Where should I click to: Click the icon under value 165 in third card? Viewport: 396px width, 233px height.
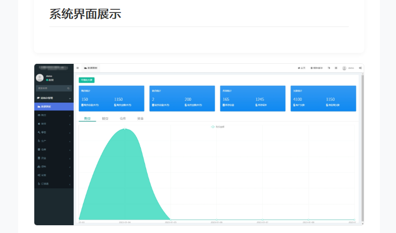pyautogui.click(x=223, y=105)
